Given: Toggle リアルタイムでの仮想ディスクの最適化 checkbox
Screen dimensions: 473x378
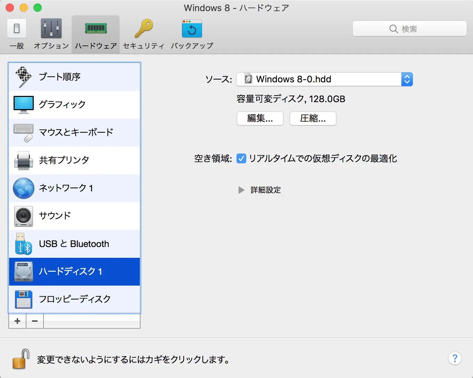Looking at the screenshot, I should (241, 158).
